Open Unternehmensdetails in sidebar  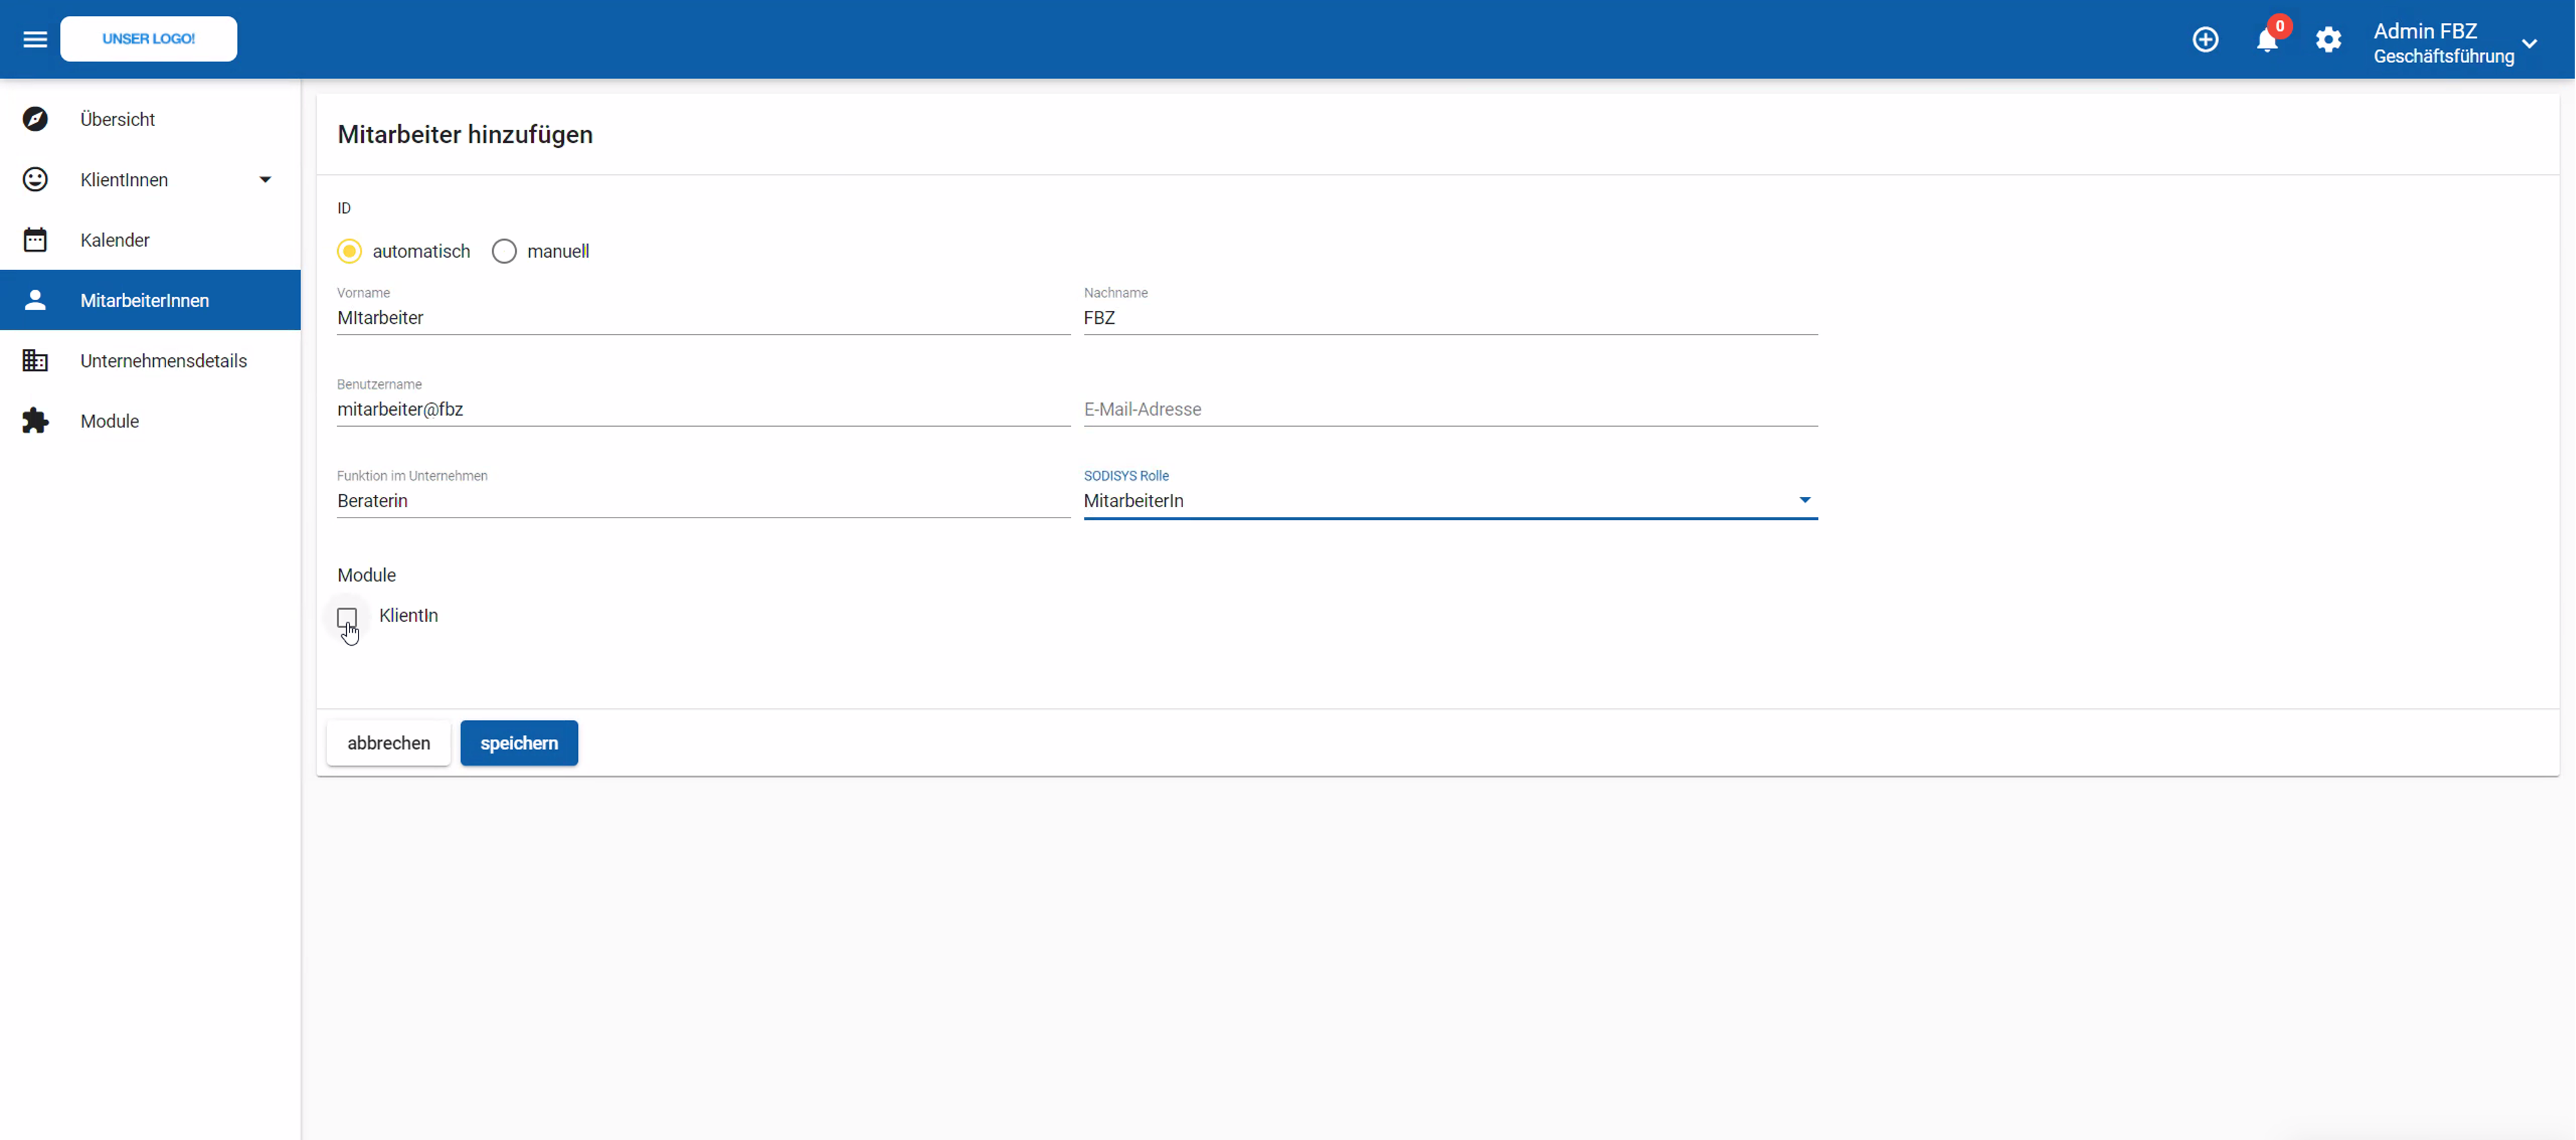pos(150,360)
